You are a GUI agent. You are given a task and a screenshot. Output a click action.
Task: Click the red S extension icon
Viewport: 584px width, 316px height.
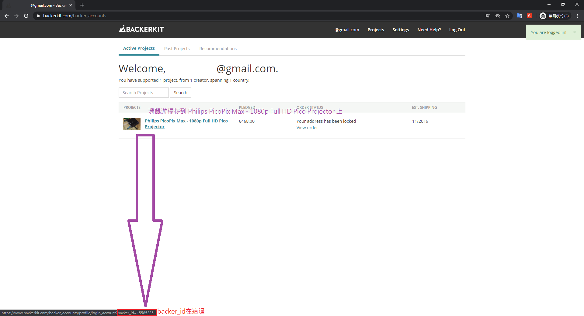(x=529, y=16)
